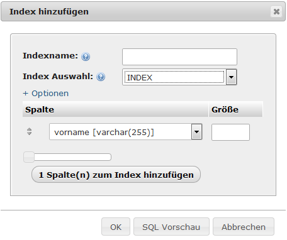Image resolution: width=287 pixels, height=240 pixels.
Task: Click the slider handle for column count
Action: pos(29,157)
